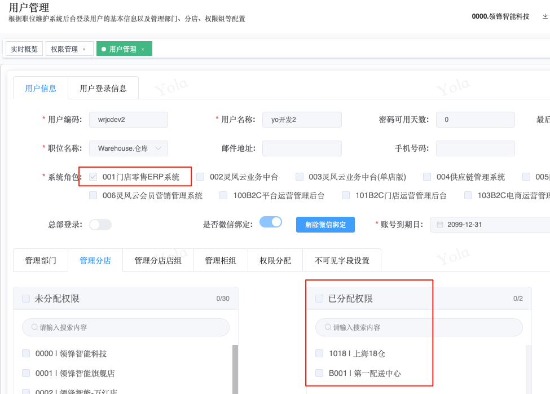Click the empty 手机号码 input field
Image resolution: width=550 pixels, height=394 pixels.
[476, 148]
